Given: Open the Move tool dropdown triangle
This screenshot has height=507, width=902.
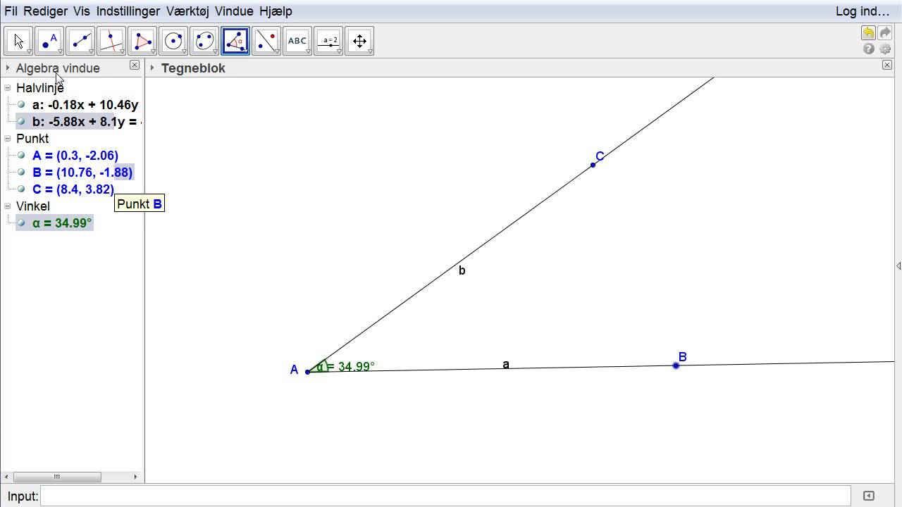Looking at the screenshot, I should coord(29,51).
